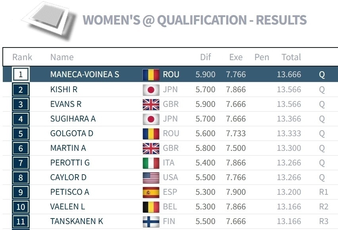Click the Romania flag beside MANECA-VOINEA S
This screenshot has width=338, height=230.
[x=151, y=74]
